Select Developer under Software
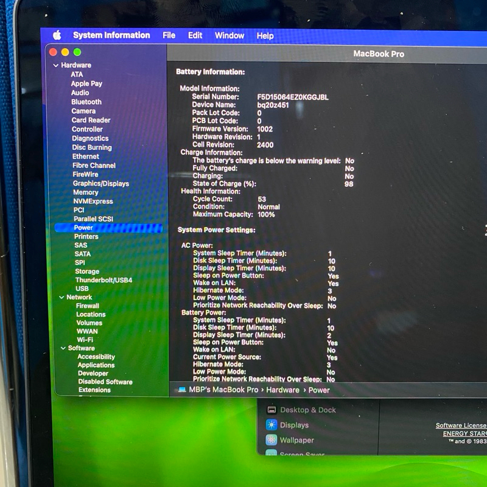Screen dimensions: 487x487 [93, 373]
